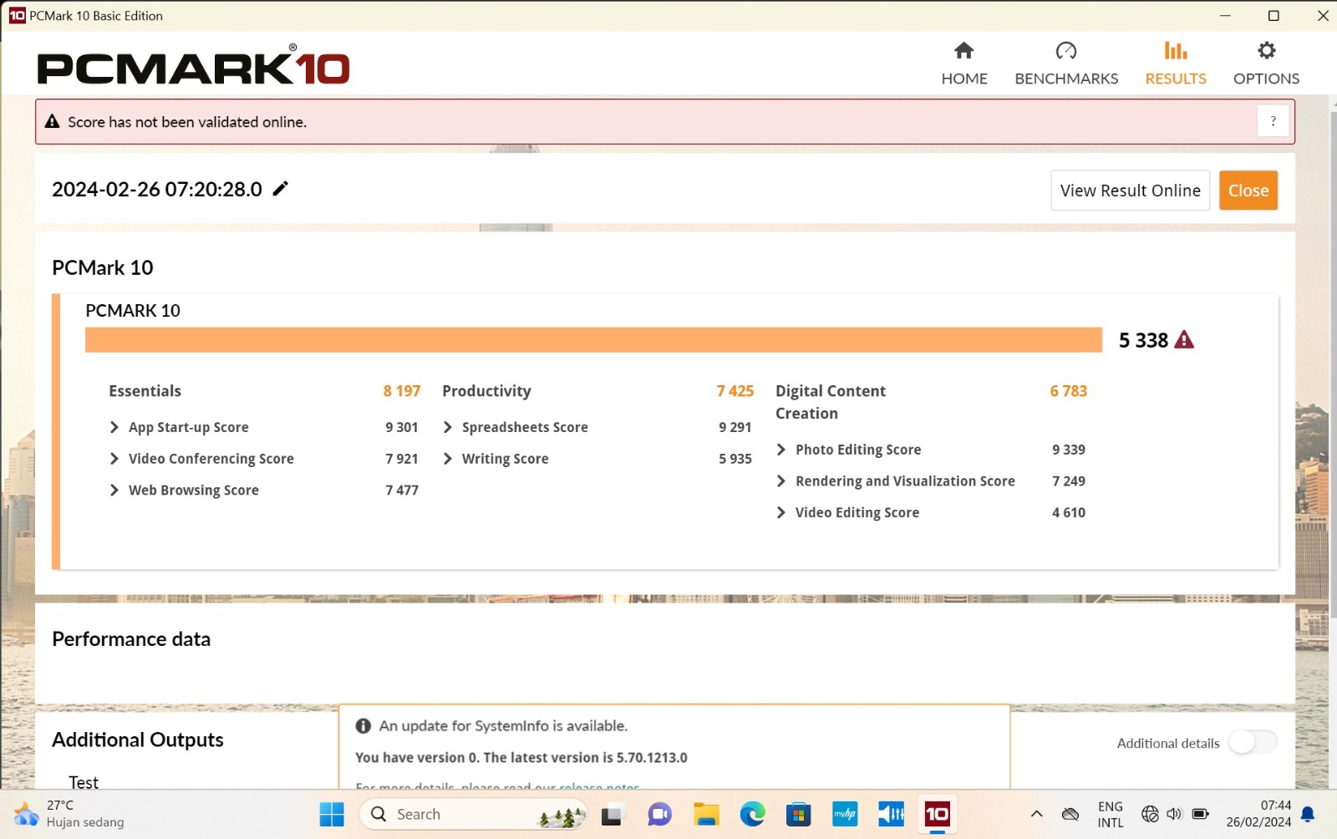Click the Digital Content Creation heading
Viewport: 1337px width, 839px height.
[x=831, y=402]
